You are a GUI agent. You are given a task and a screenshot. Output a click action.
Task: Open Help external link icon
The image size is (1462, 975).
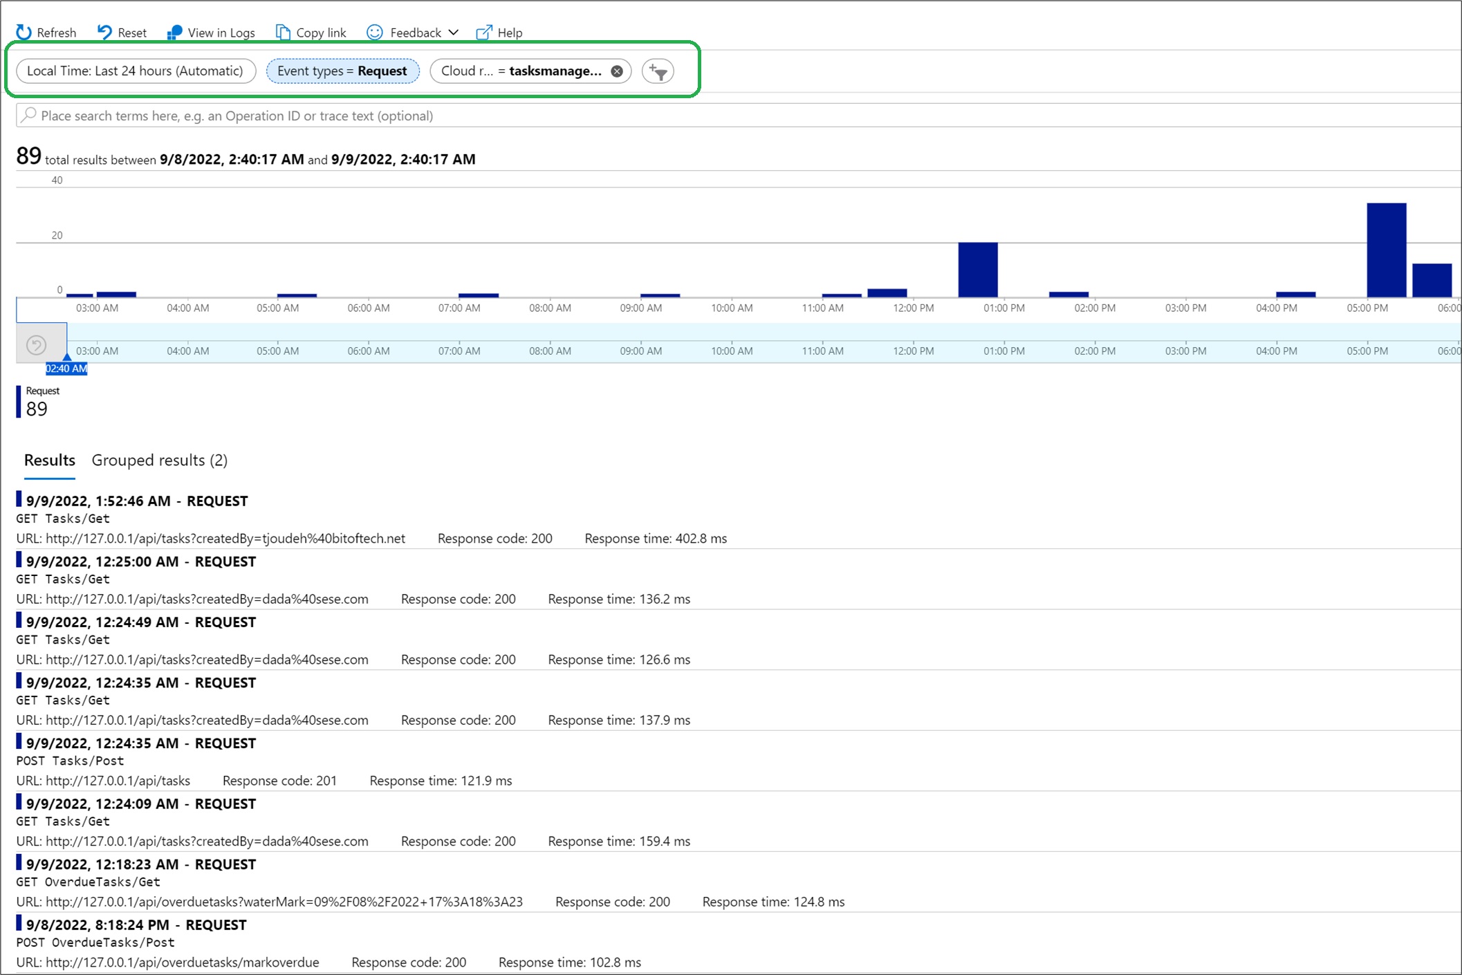484,32
